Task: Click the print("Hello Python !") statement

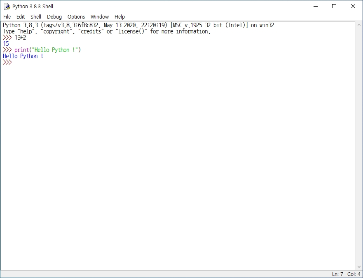Action: click(47, 50)
